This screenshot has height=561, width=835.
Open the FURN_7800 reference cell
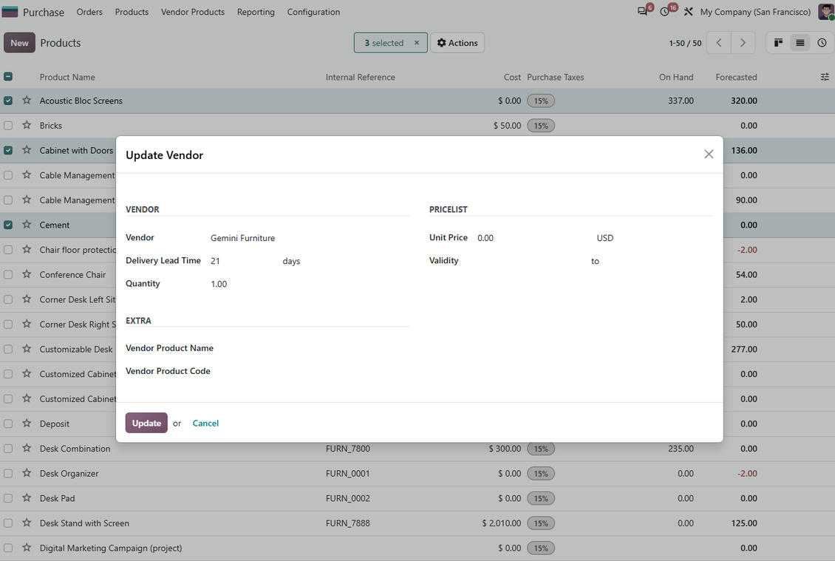coord(348,449)
